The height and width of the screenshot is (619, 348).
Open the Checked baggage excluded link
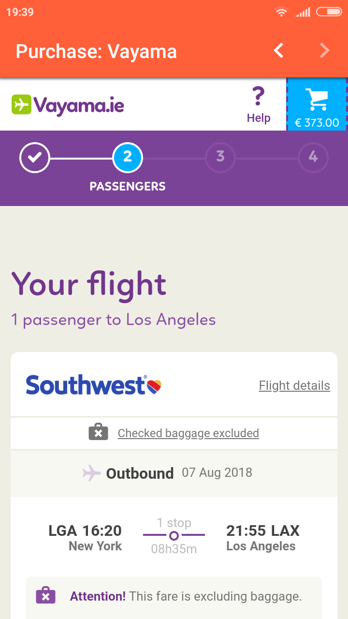click(x=188, y=433)
